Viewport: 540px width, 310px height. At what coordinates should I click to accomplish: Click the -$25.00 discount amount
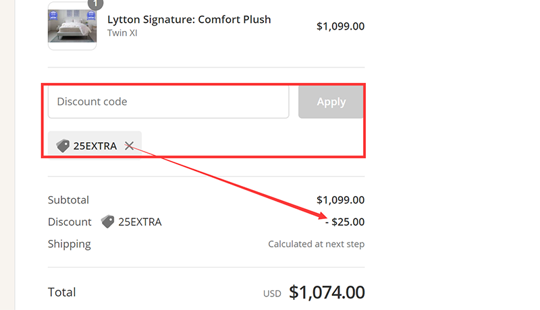[x=345, y=222]
